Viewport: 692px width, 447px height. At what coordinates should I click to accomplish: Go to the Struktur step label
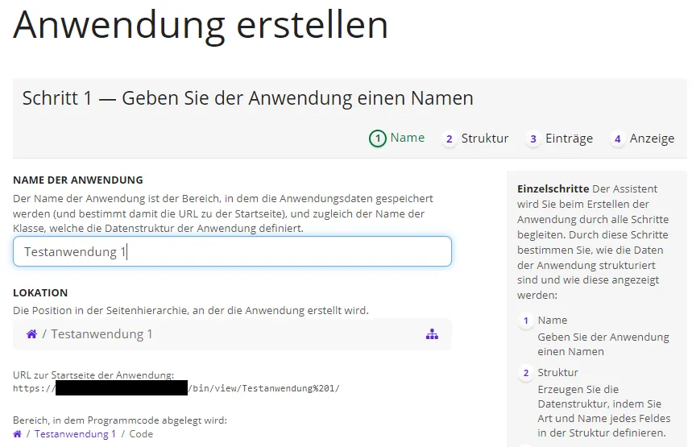[x=485, y=139]
